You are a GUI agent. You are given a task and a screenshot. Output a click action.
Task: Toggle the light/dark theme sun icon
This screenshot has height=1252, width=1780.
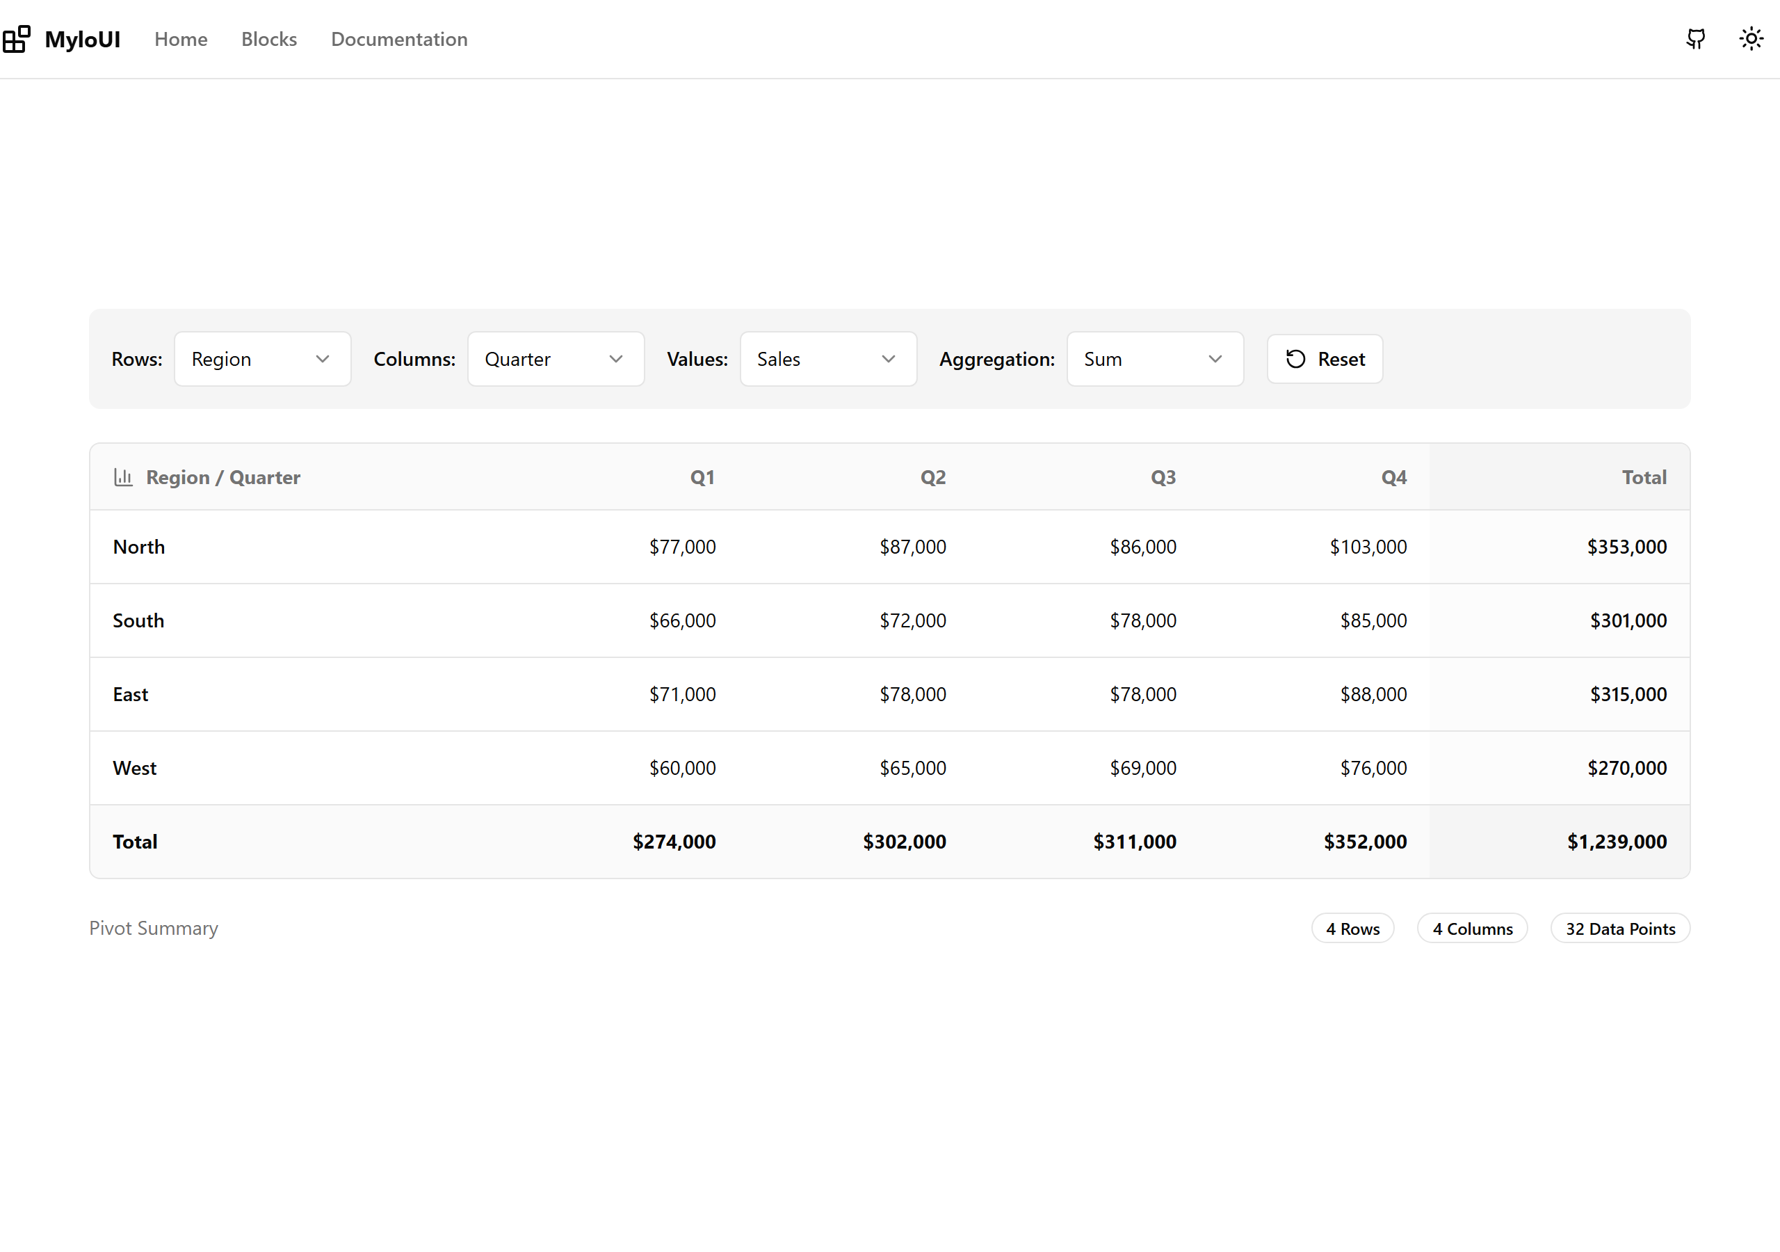click(1751, 39)
